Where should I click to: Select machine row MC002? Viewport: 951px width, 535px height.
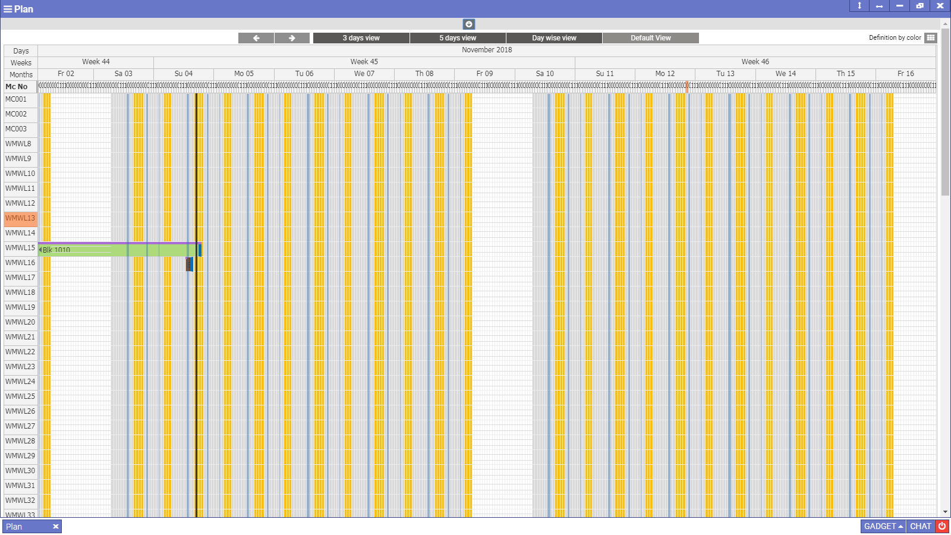coord(21,114)
